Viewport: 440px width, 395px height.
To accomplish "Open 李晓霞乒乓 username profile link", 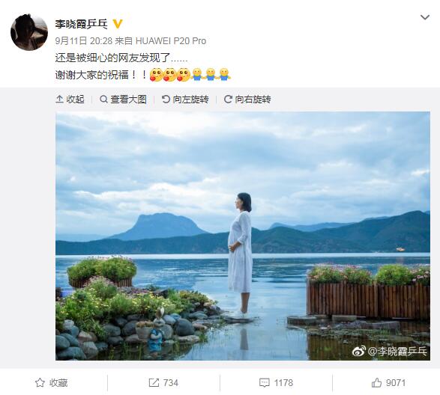I will [82, 24].
